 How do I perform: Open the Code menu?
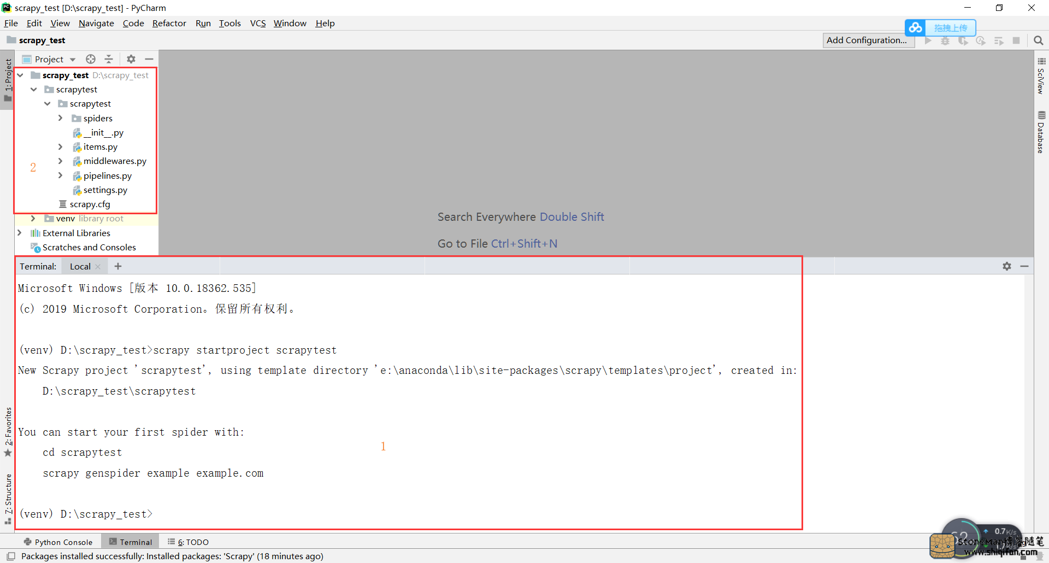click(x=133, y=23)
